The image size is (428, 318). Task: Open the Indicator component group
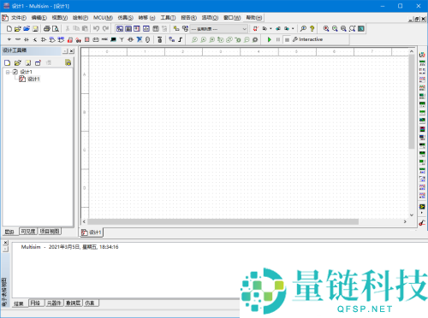pyautogui.click(x=87, y=39)
